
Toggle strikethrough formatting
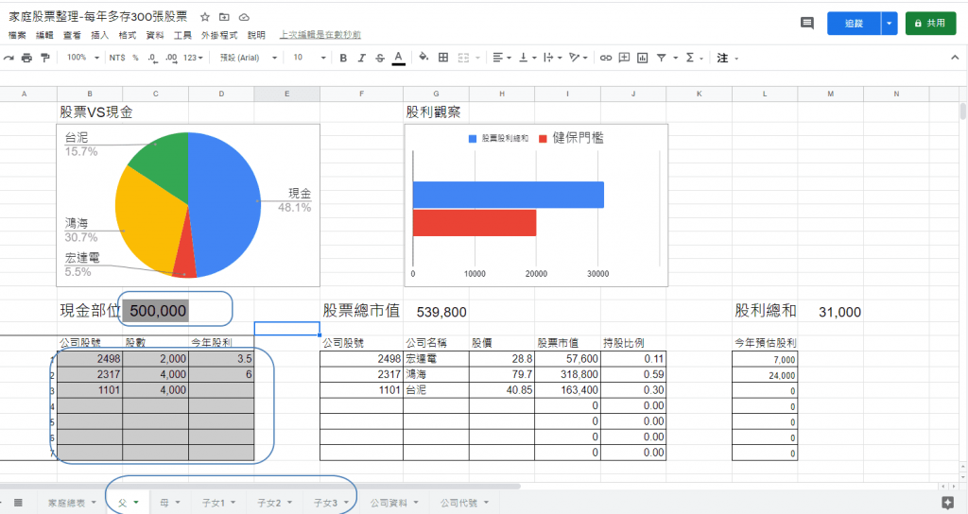click(x=379, y=58)
